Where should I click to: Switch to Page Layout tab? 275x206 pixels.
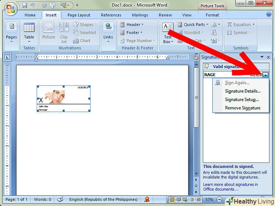(x=79, y=15)
